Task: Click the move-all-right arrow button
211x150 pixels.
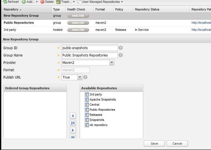Action: [x=73, y=136]
